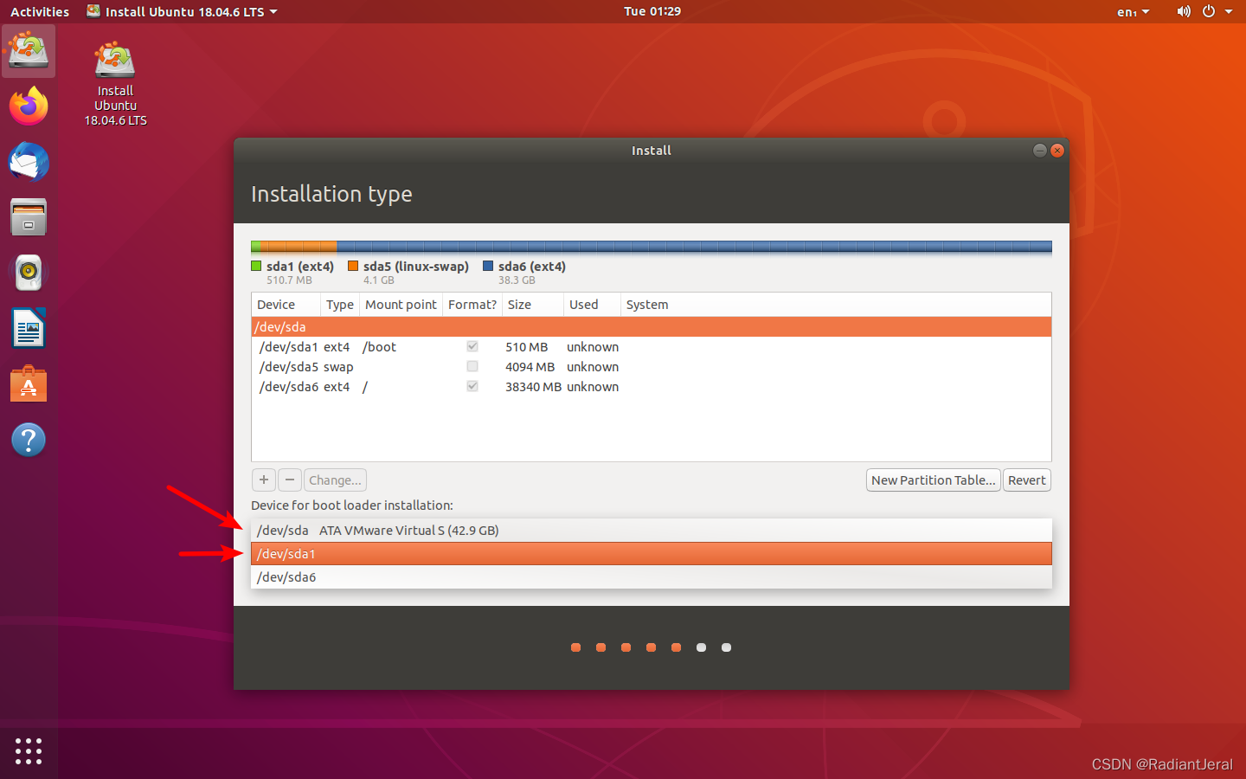Click the 4.1 GB legend value
This screenshot has height=779, width=1246.
pyautogui.click(x=379, y=280)
